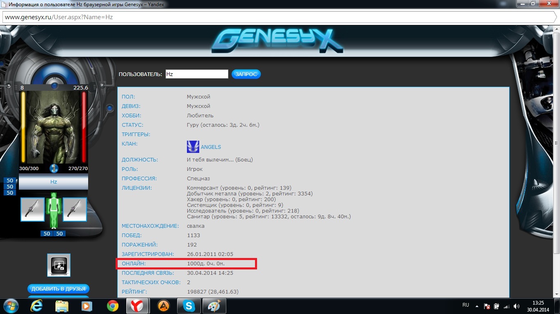This screenshot has width=560, height=314.
Task: Click the 225.6 value above portrait
Action: pos(81,87)
